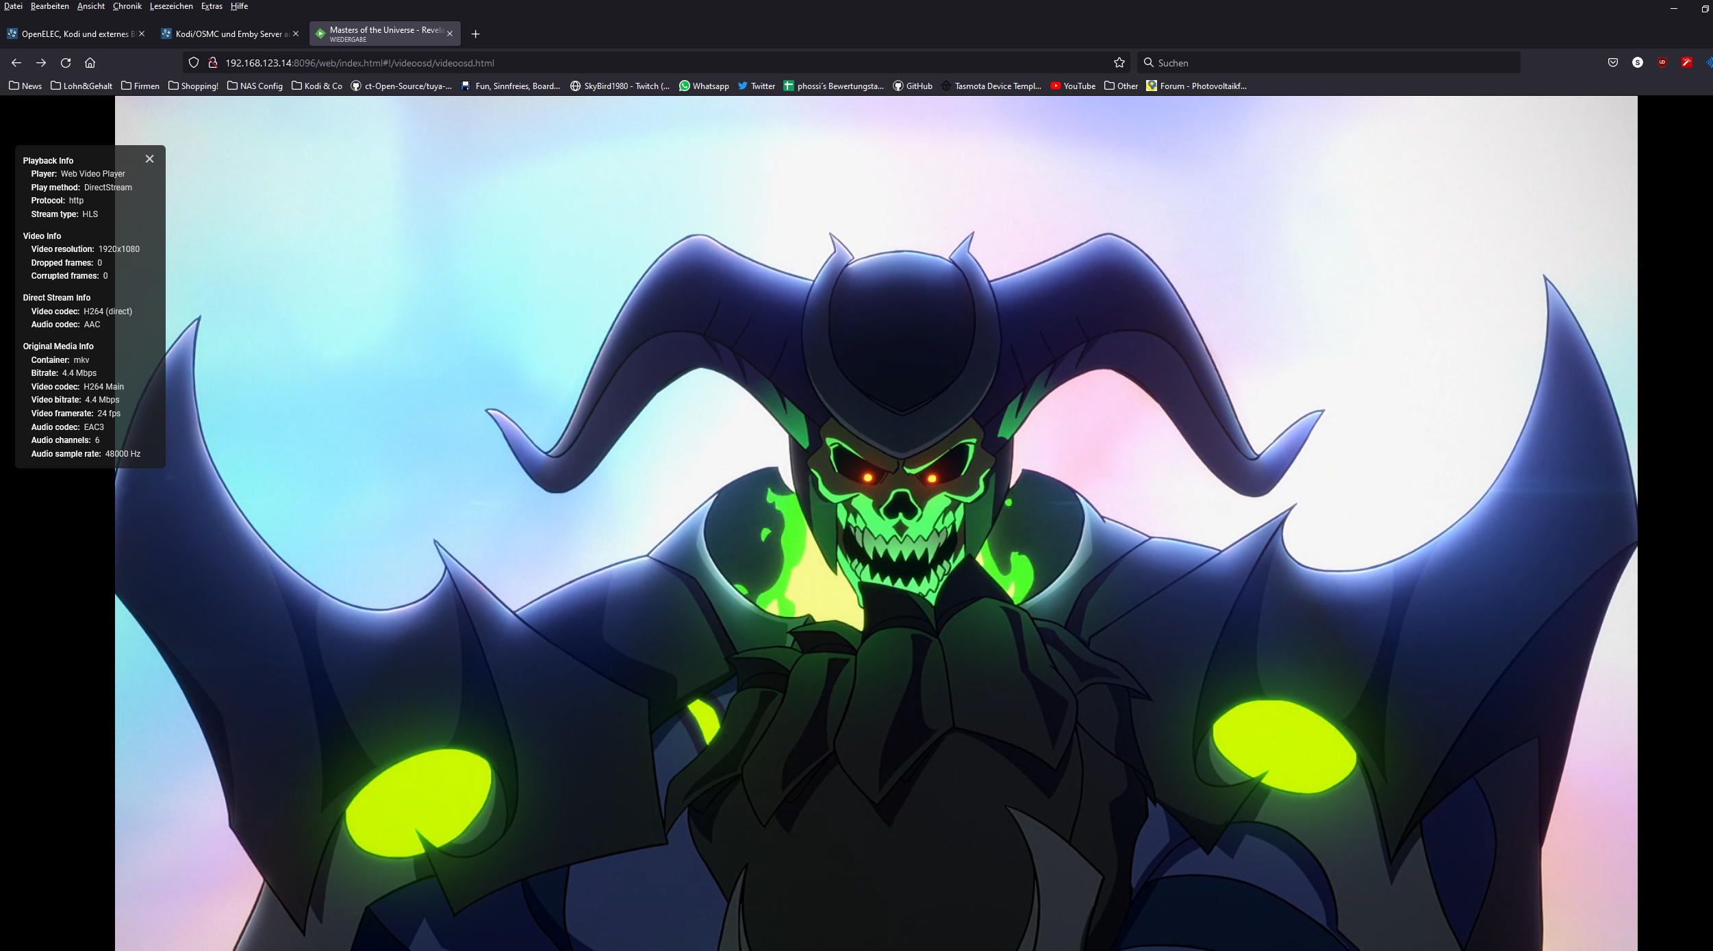Open the Hilfe menu
Viewport: 1713px width, 951px height.
click(239, 6)
